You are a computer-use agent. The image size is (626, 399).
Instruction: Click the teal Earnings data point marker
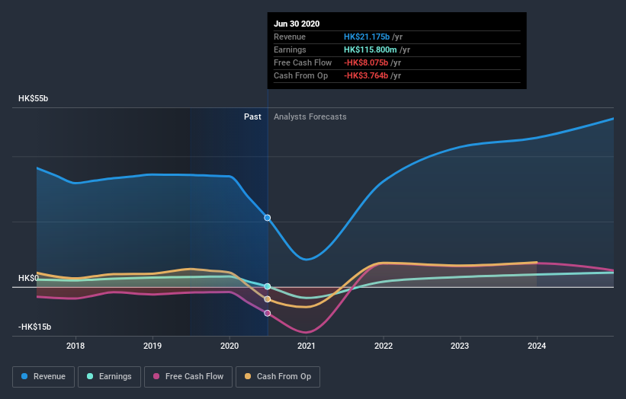268,286
